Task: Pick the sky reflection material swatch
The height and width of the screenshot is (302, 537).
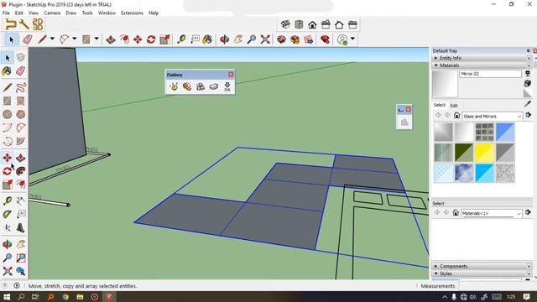Action: click(464, 173)
